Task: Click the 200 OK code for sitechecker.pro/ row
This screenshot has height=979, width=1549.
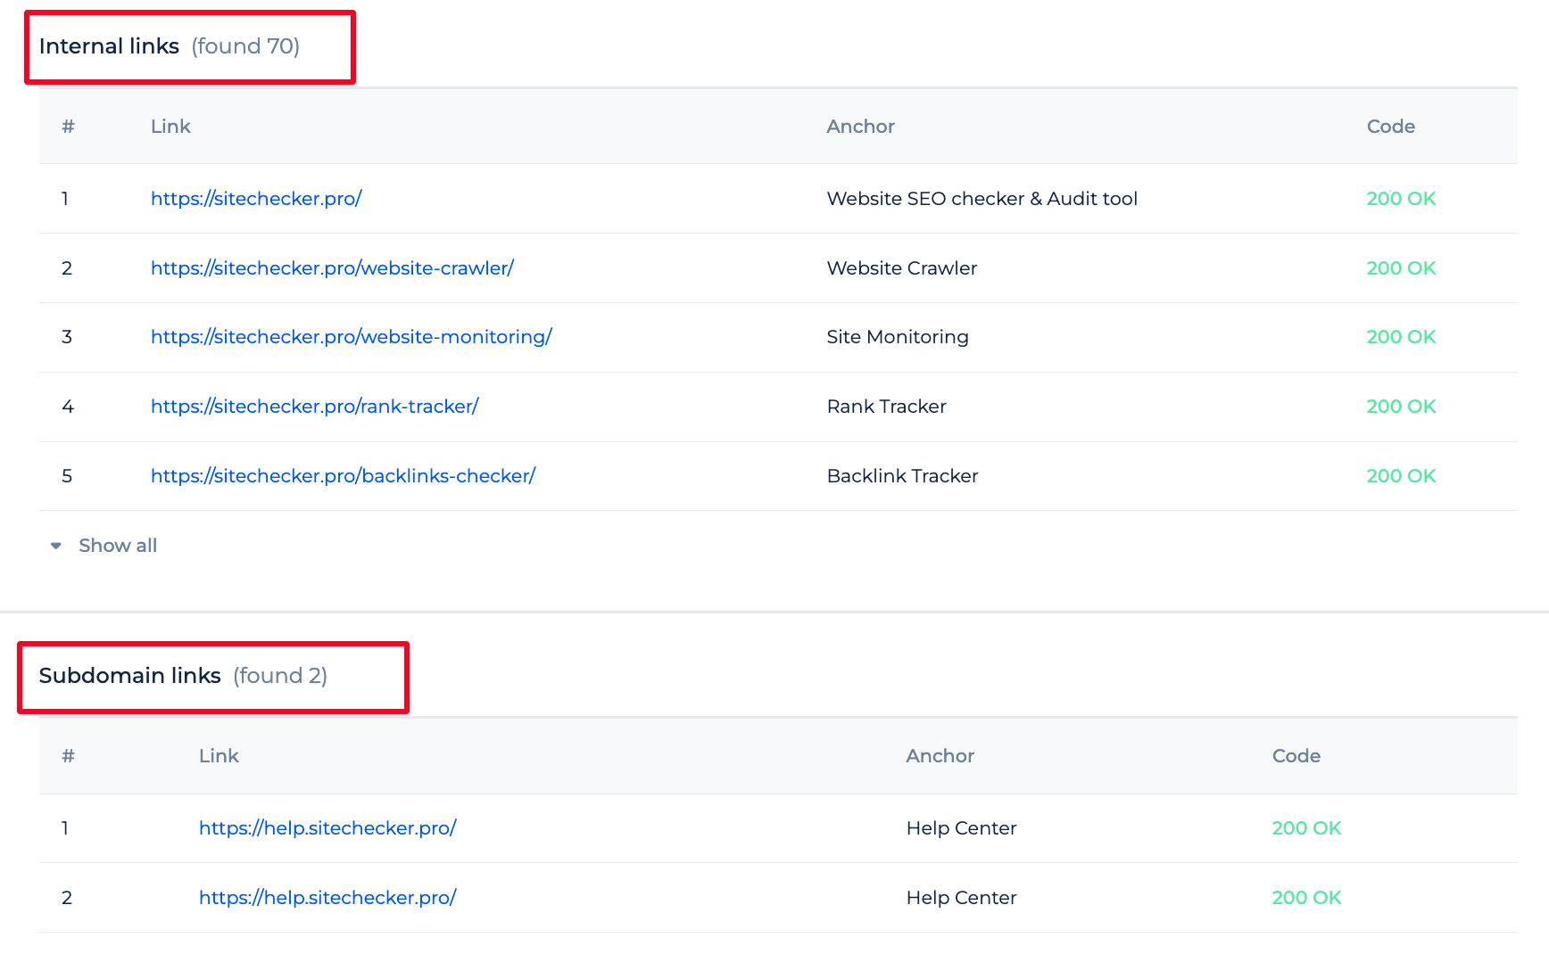Action: click(x=1401, y=199)
